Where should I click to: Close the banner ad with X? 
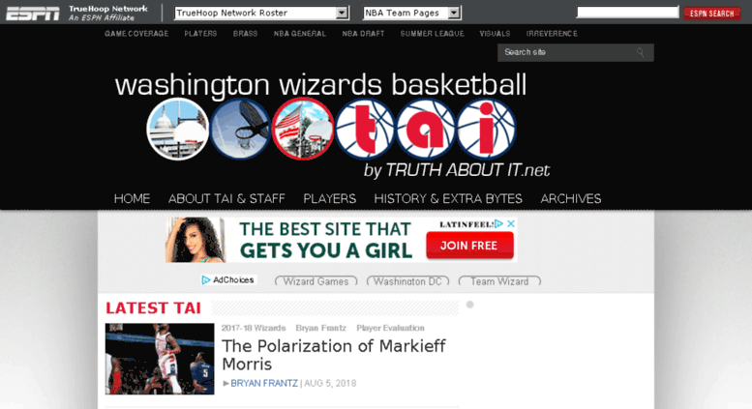coord(511,223)
